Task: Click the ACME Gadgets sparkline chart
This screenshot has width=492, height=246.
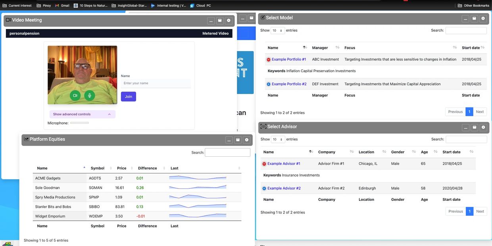Action: click(198, 178)
